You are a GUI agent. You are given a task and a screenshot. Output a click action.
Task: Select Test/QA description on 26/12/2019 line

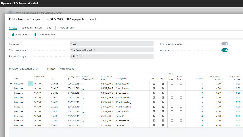[x=120, y=116]
